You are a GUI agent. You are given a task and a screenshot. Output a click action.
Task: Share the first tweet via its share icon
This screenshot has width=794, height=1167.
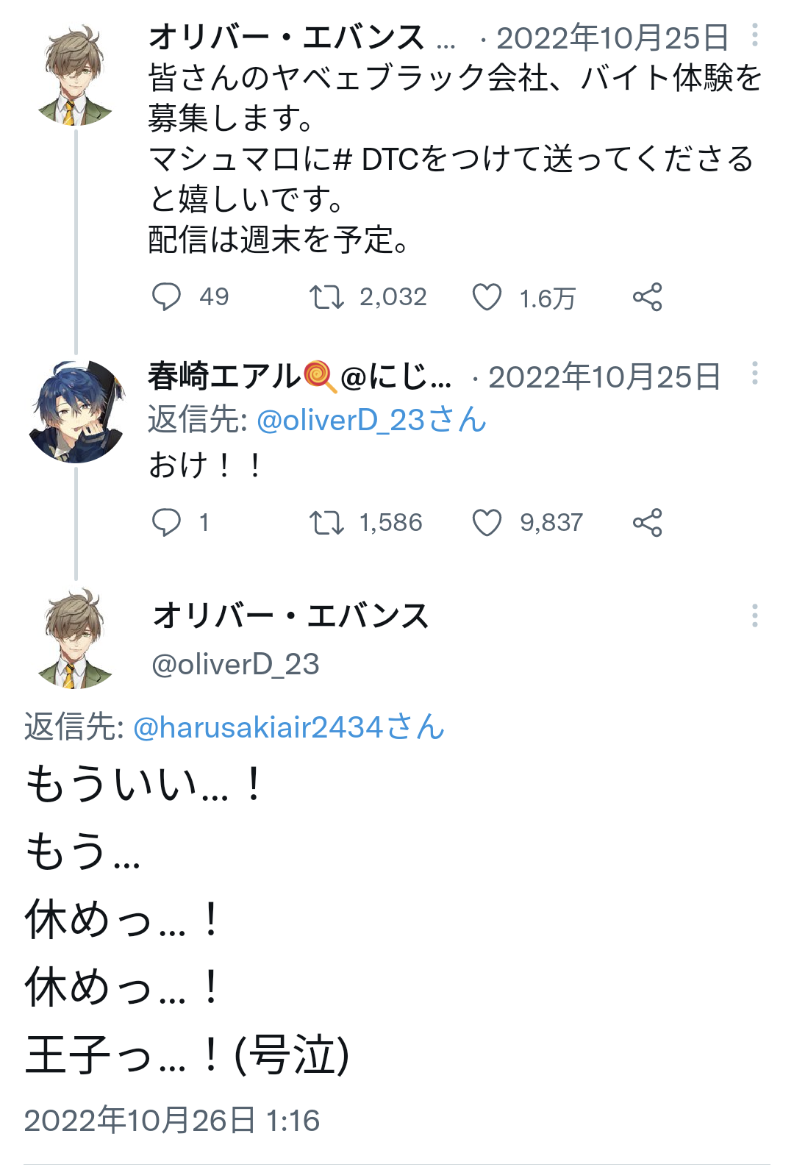point(648,297)
